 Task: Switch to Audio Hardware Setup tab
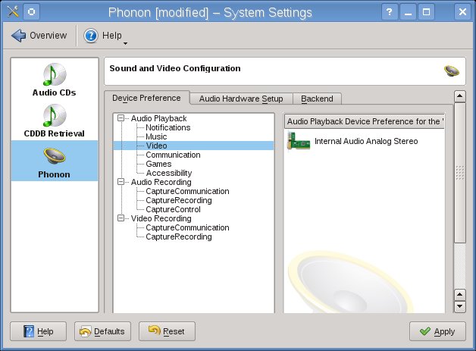coord(241,99)
